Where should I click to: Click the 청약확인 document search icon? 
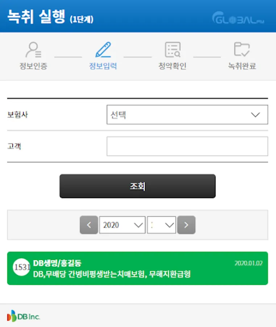173,50
